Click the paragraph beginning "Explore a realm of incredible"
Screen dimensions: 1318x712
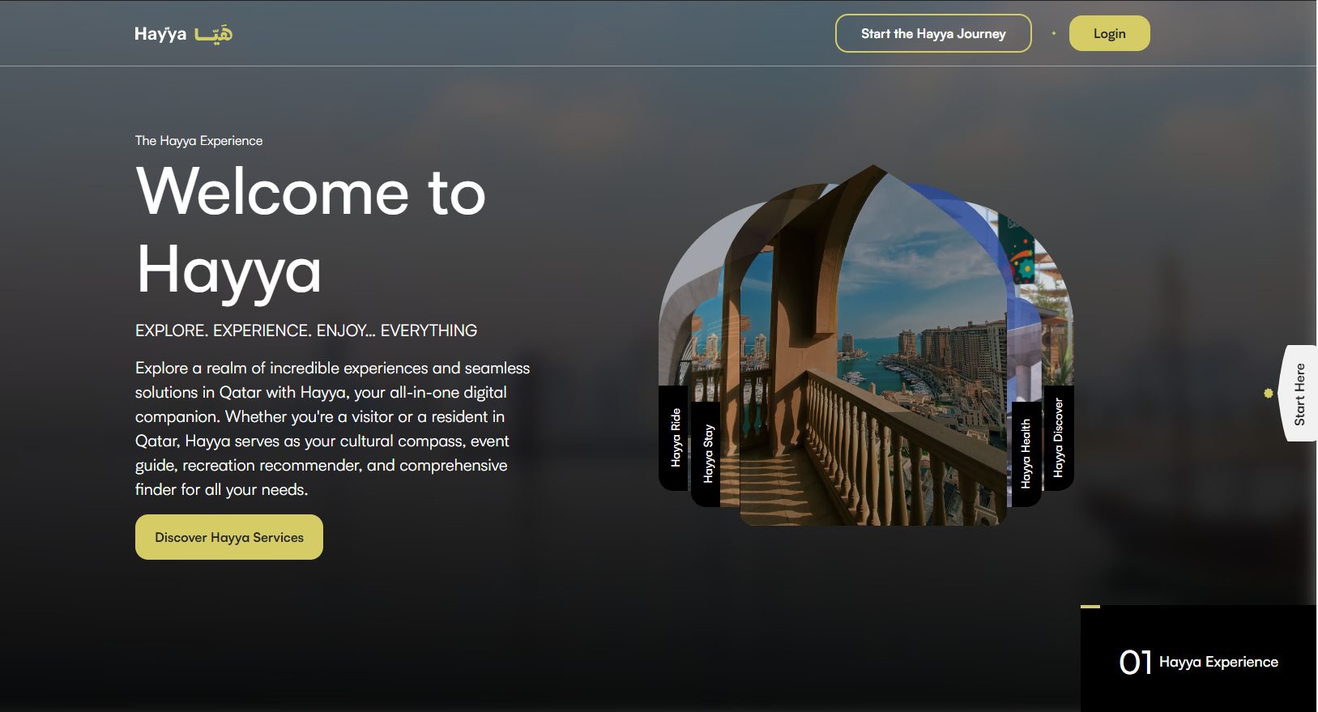(x=333, y=428)
